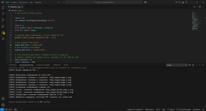The image size is (206, 111).
Task: Change the UTF-8 encoding in status bar
Action: coord(158,110)
